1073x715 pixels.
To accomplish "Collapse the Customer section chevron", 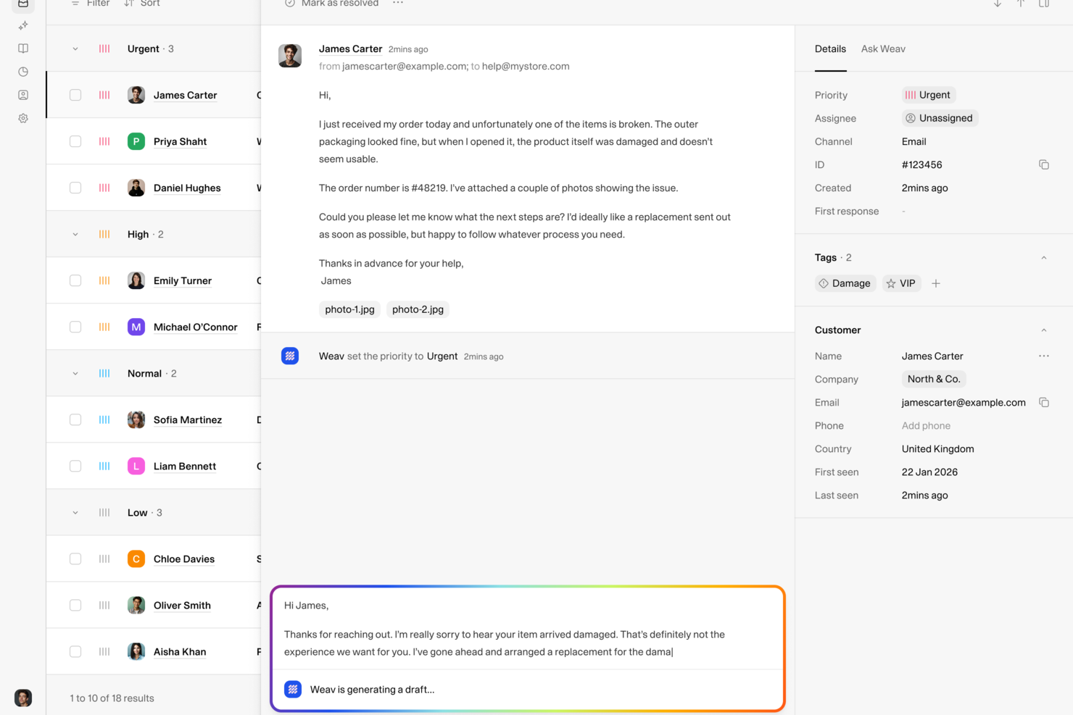I will tap(1044, 330).
